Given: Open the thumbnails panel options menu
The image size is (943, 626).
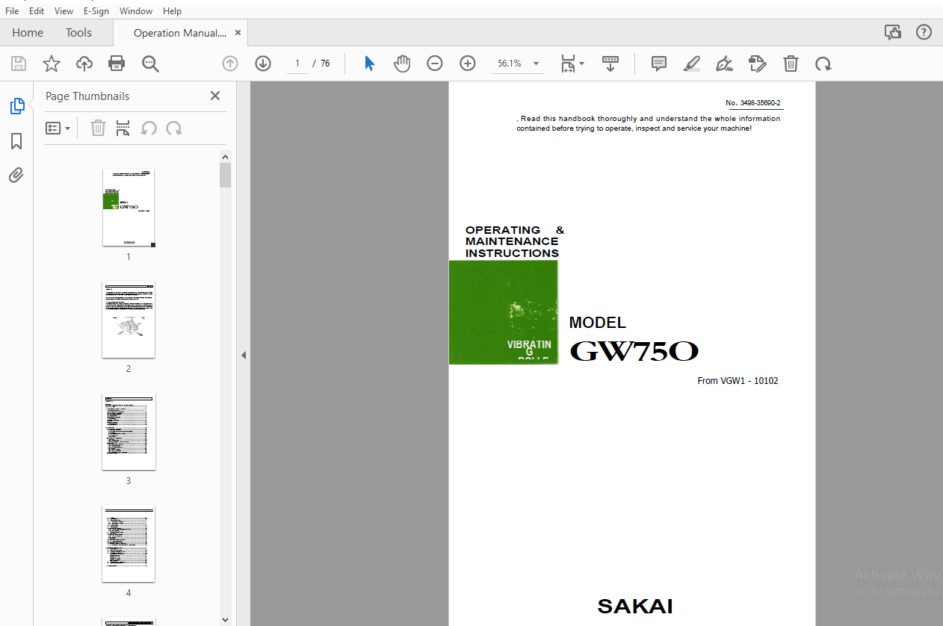Looking at the screenshot, I should tap(58, 128).
